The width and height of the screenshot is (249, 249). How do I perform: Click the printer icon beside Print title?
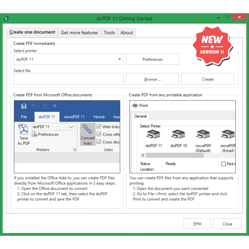(x=135, y=105)
